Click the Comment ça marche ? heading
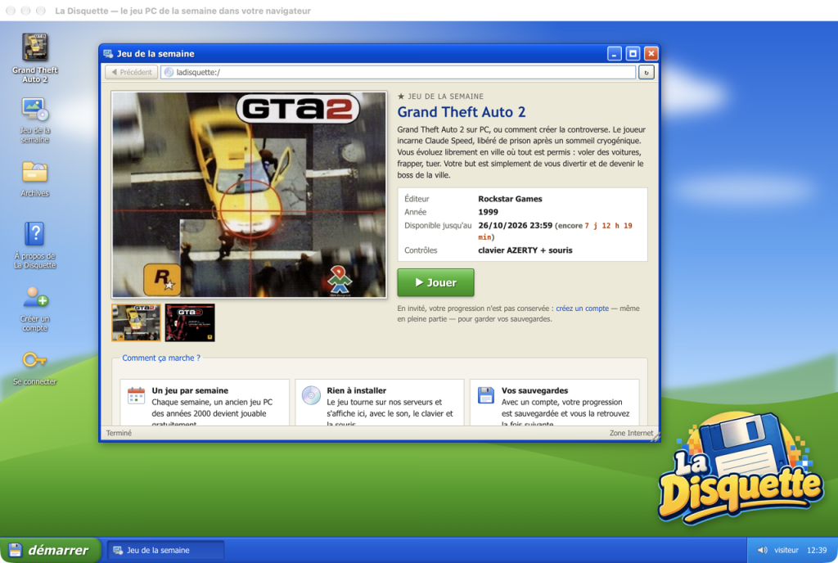Image resolution: width=838 pixels, height=563 pixels. (x=161, y=358)
